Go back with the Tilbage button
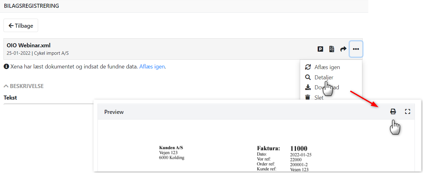Screen dimensions: 423x173 (x=21, y=26)
